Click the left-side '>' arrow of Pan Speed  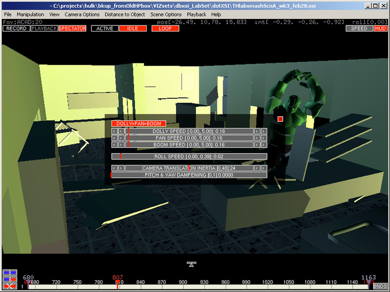[x=121, y=138]
